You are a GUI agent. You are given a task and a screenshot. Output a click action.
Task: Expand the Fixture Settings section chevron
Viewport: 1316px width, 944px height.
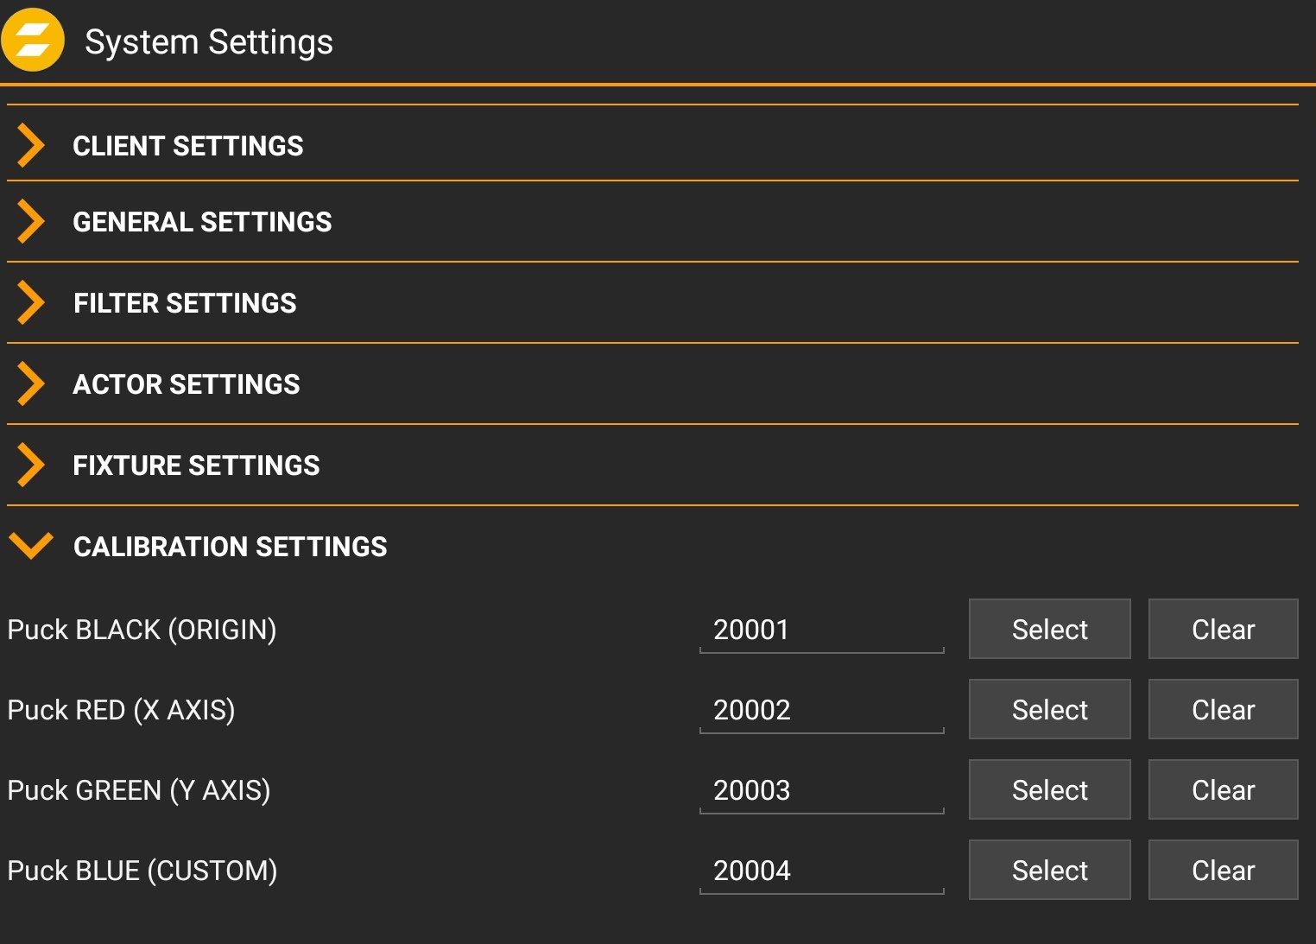point(31,465)
